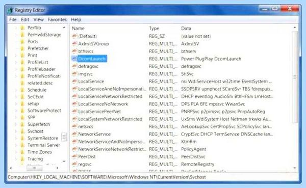The width and height of the screenshot is (306, 188).
Task: Sort values by the Name column header
Action: pos(78,29)
